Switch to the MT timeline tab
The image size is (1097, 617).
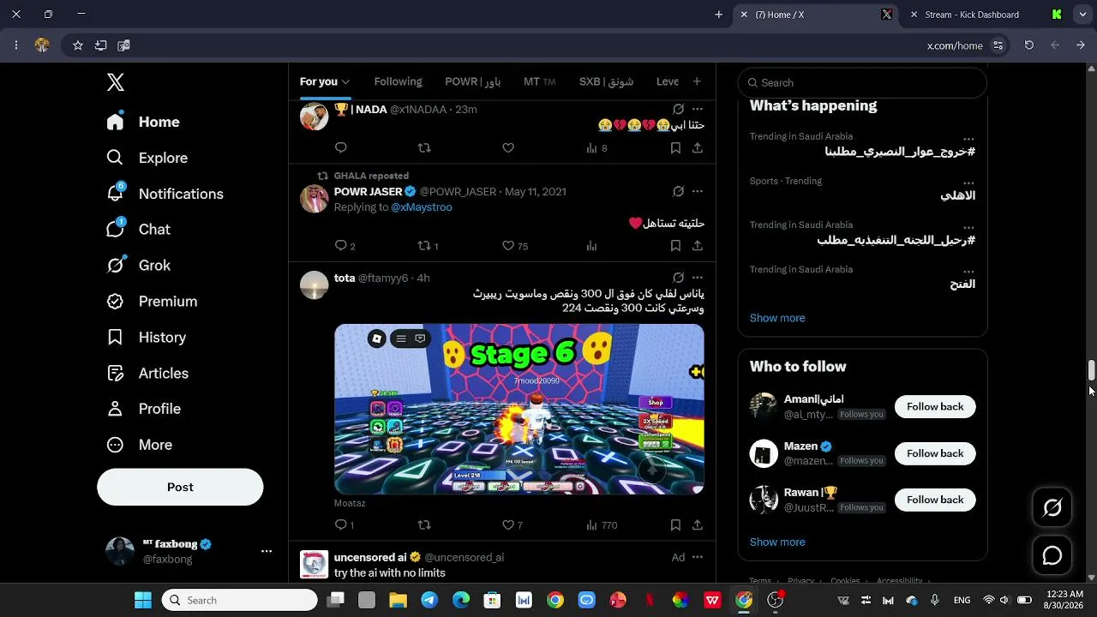(x=540, y=81)
